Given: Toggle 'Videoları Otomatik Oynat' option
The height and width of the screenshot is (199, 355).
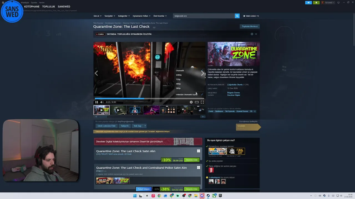Looking at the screenshot, I should (x=189, y=95).
